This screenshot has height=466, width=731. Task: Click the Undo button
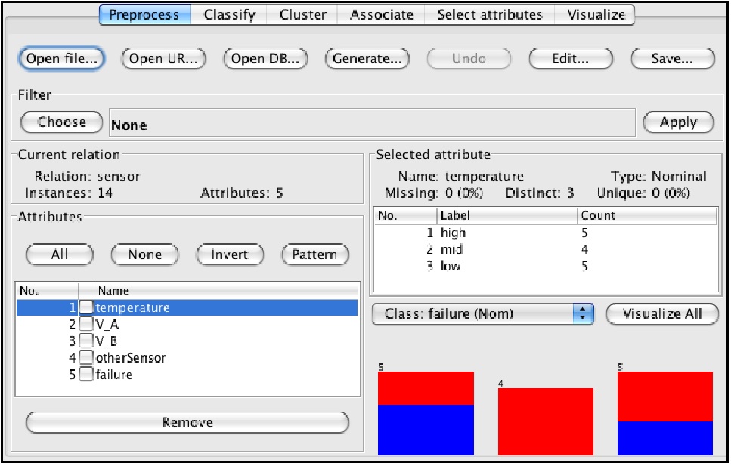(469, 59)
